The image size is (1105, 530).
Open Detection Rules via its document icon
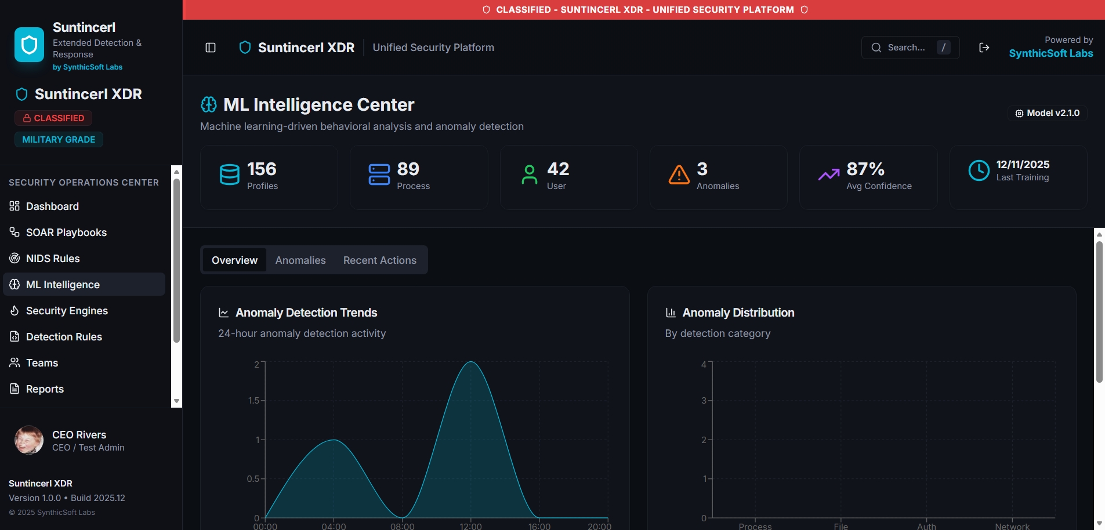(x=15, y=336)
